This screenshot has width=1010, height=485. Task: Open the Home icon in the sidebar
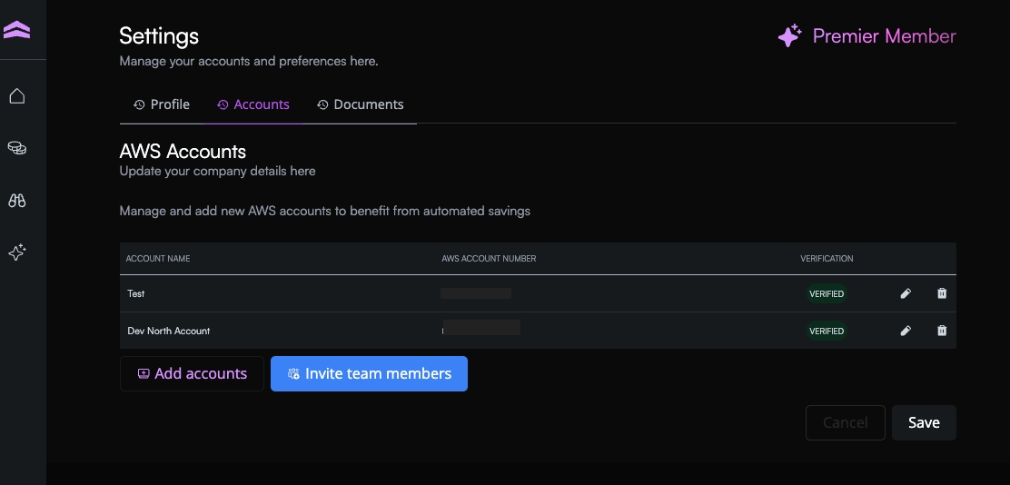click(16, 96)
